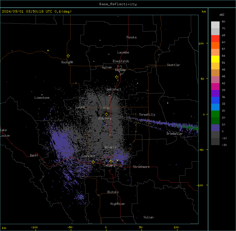
Task: Select the yellow V marker east of Calgary diamond
Action: point(117,160)
